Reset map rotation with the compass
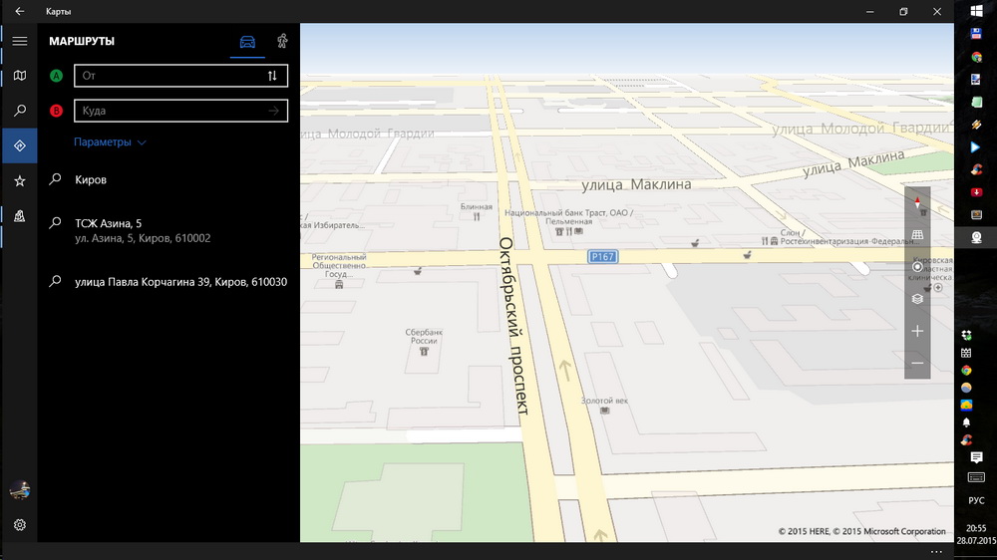Viewport: 997px width, 560px height. pos(917,202)
